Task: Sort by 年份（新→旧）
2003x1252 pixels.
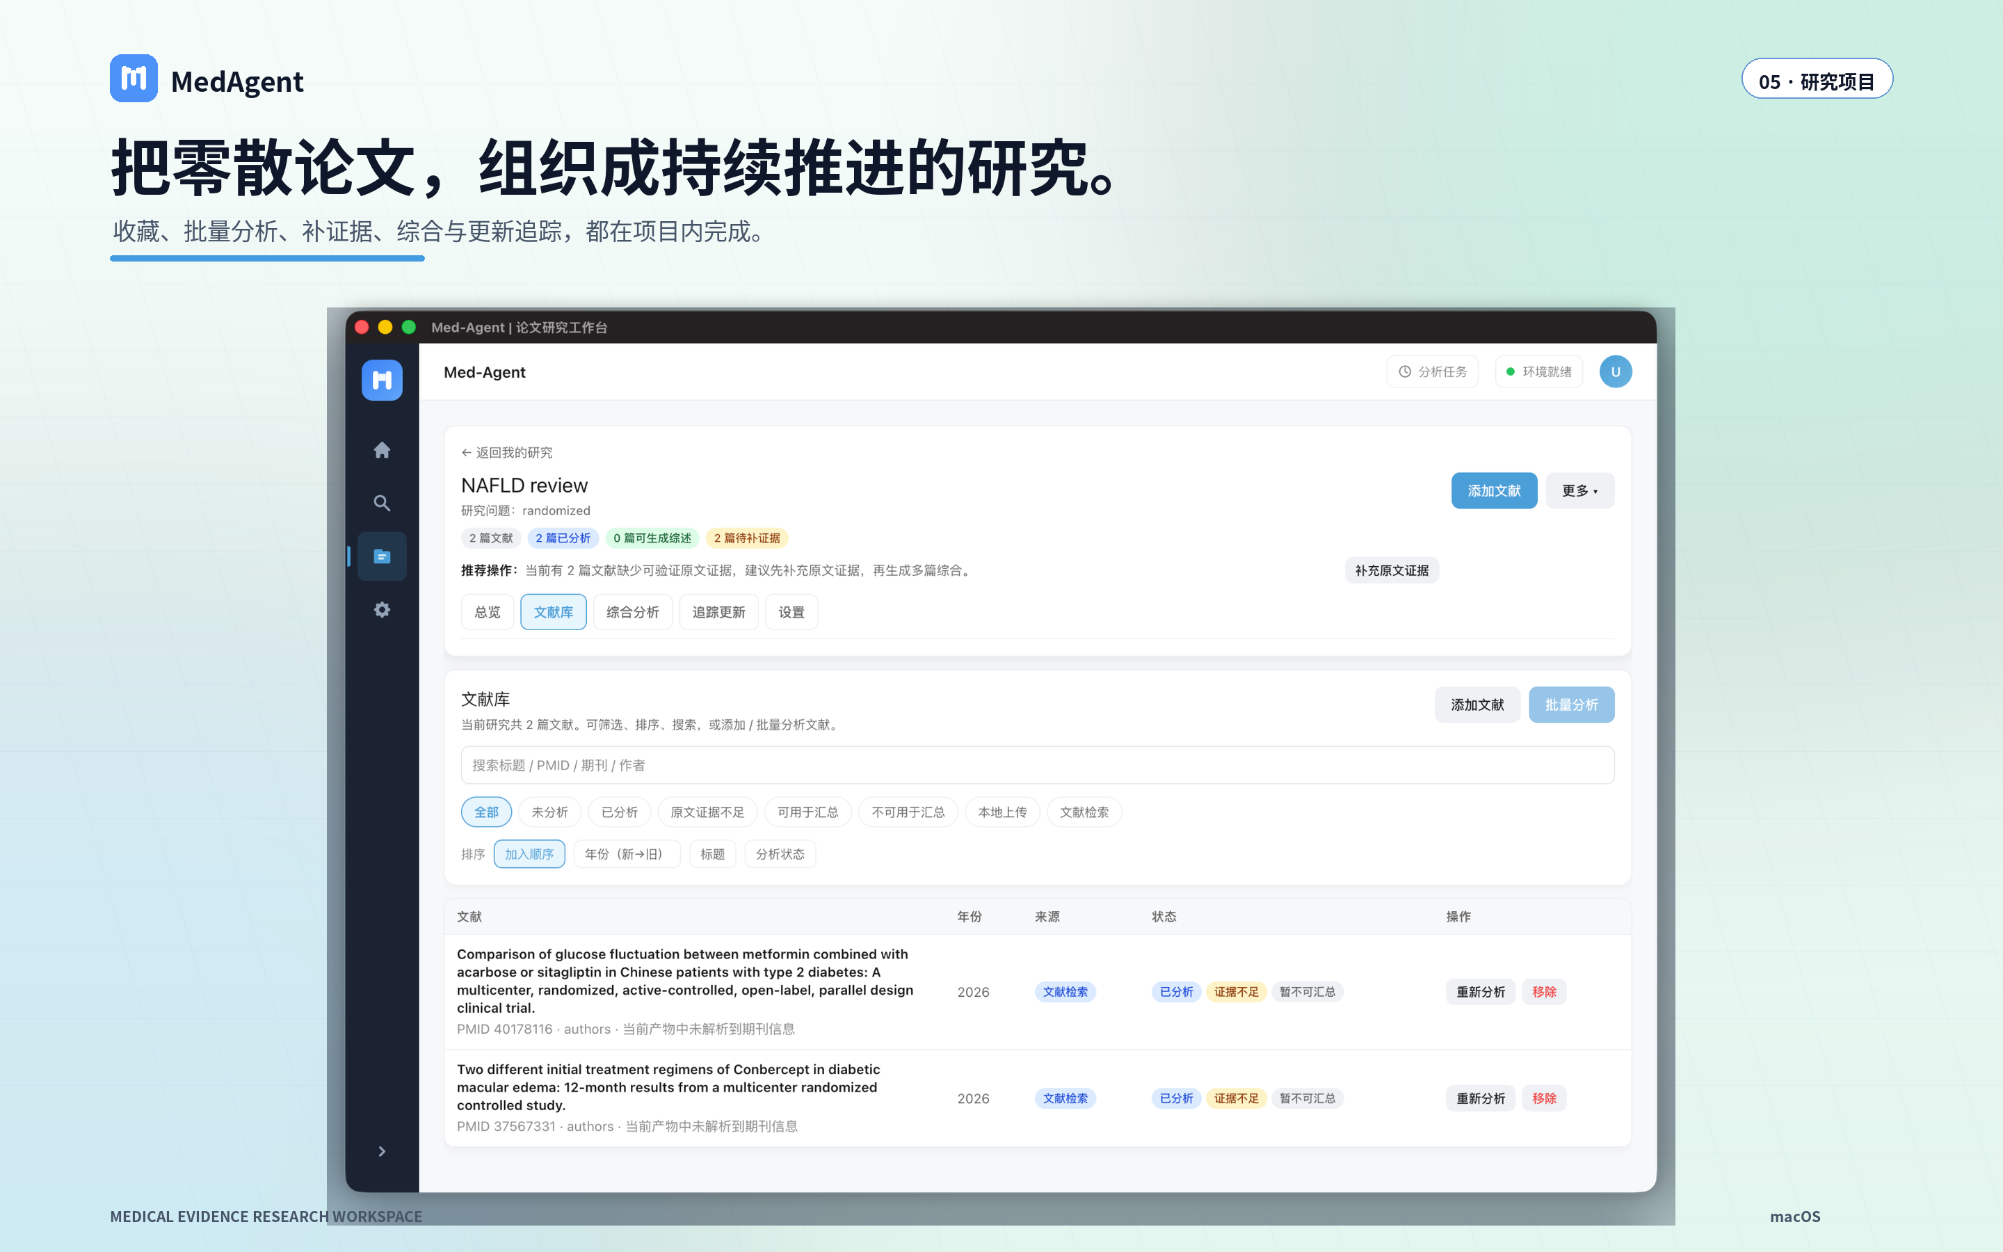Action: (627, 853)
